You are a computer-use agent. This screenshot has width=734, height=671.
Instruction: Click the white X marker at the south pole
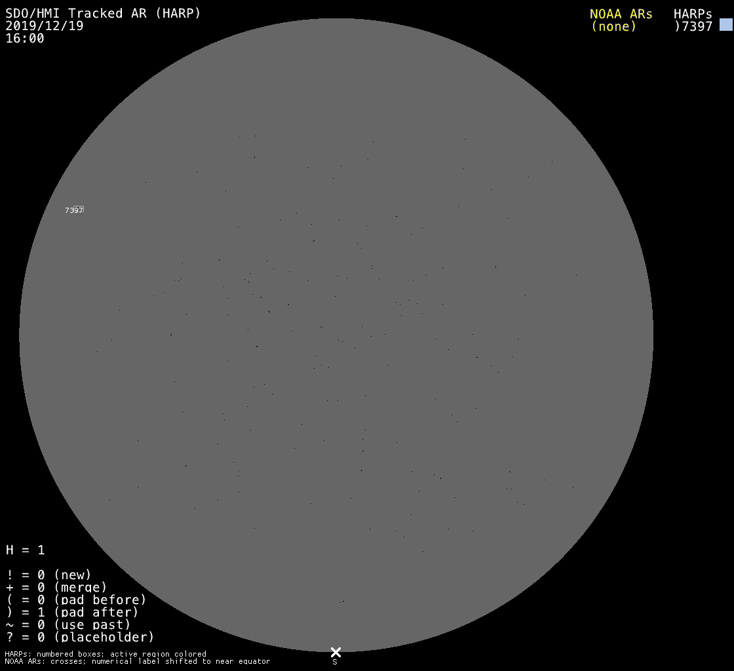tap(336, 652)
